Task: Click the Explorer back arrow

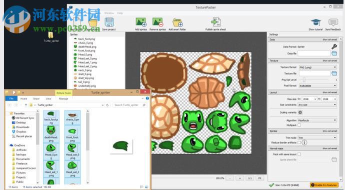Action: (9, 105)
